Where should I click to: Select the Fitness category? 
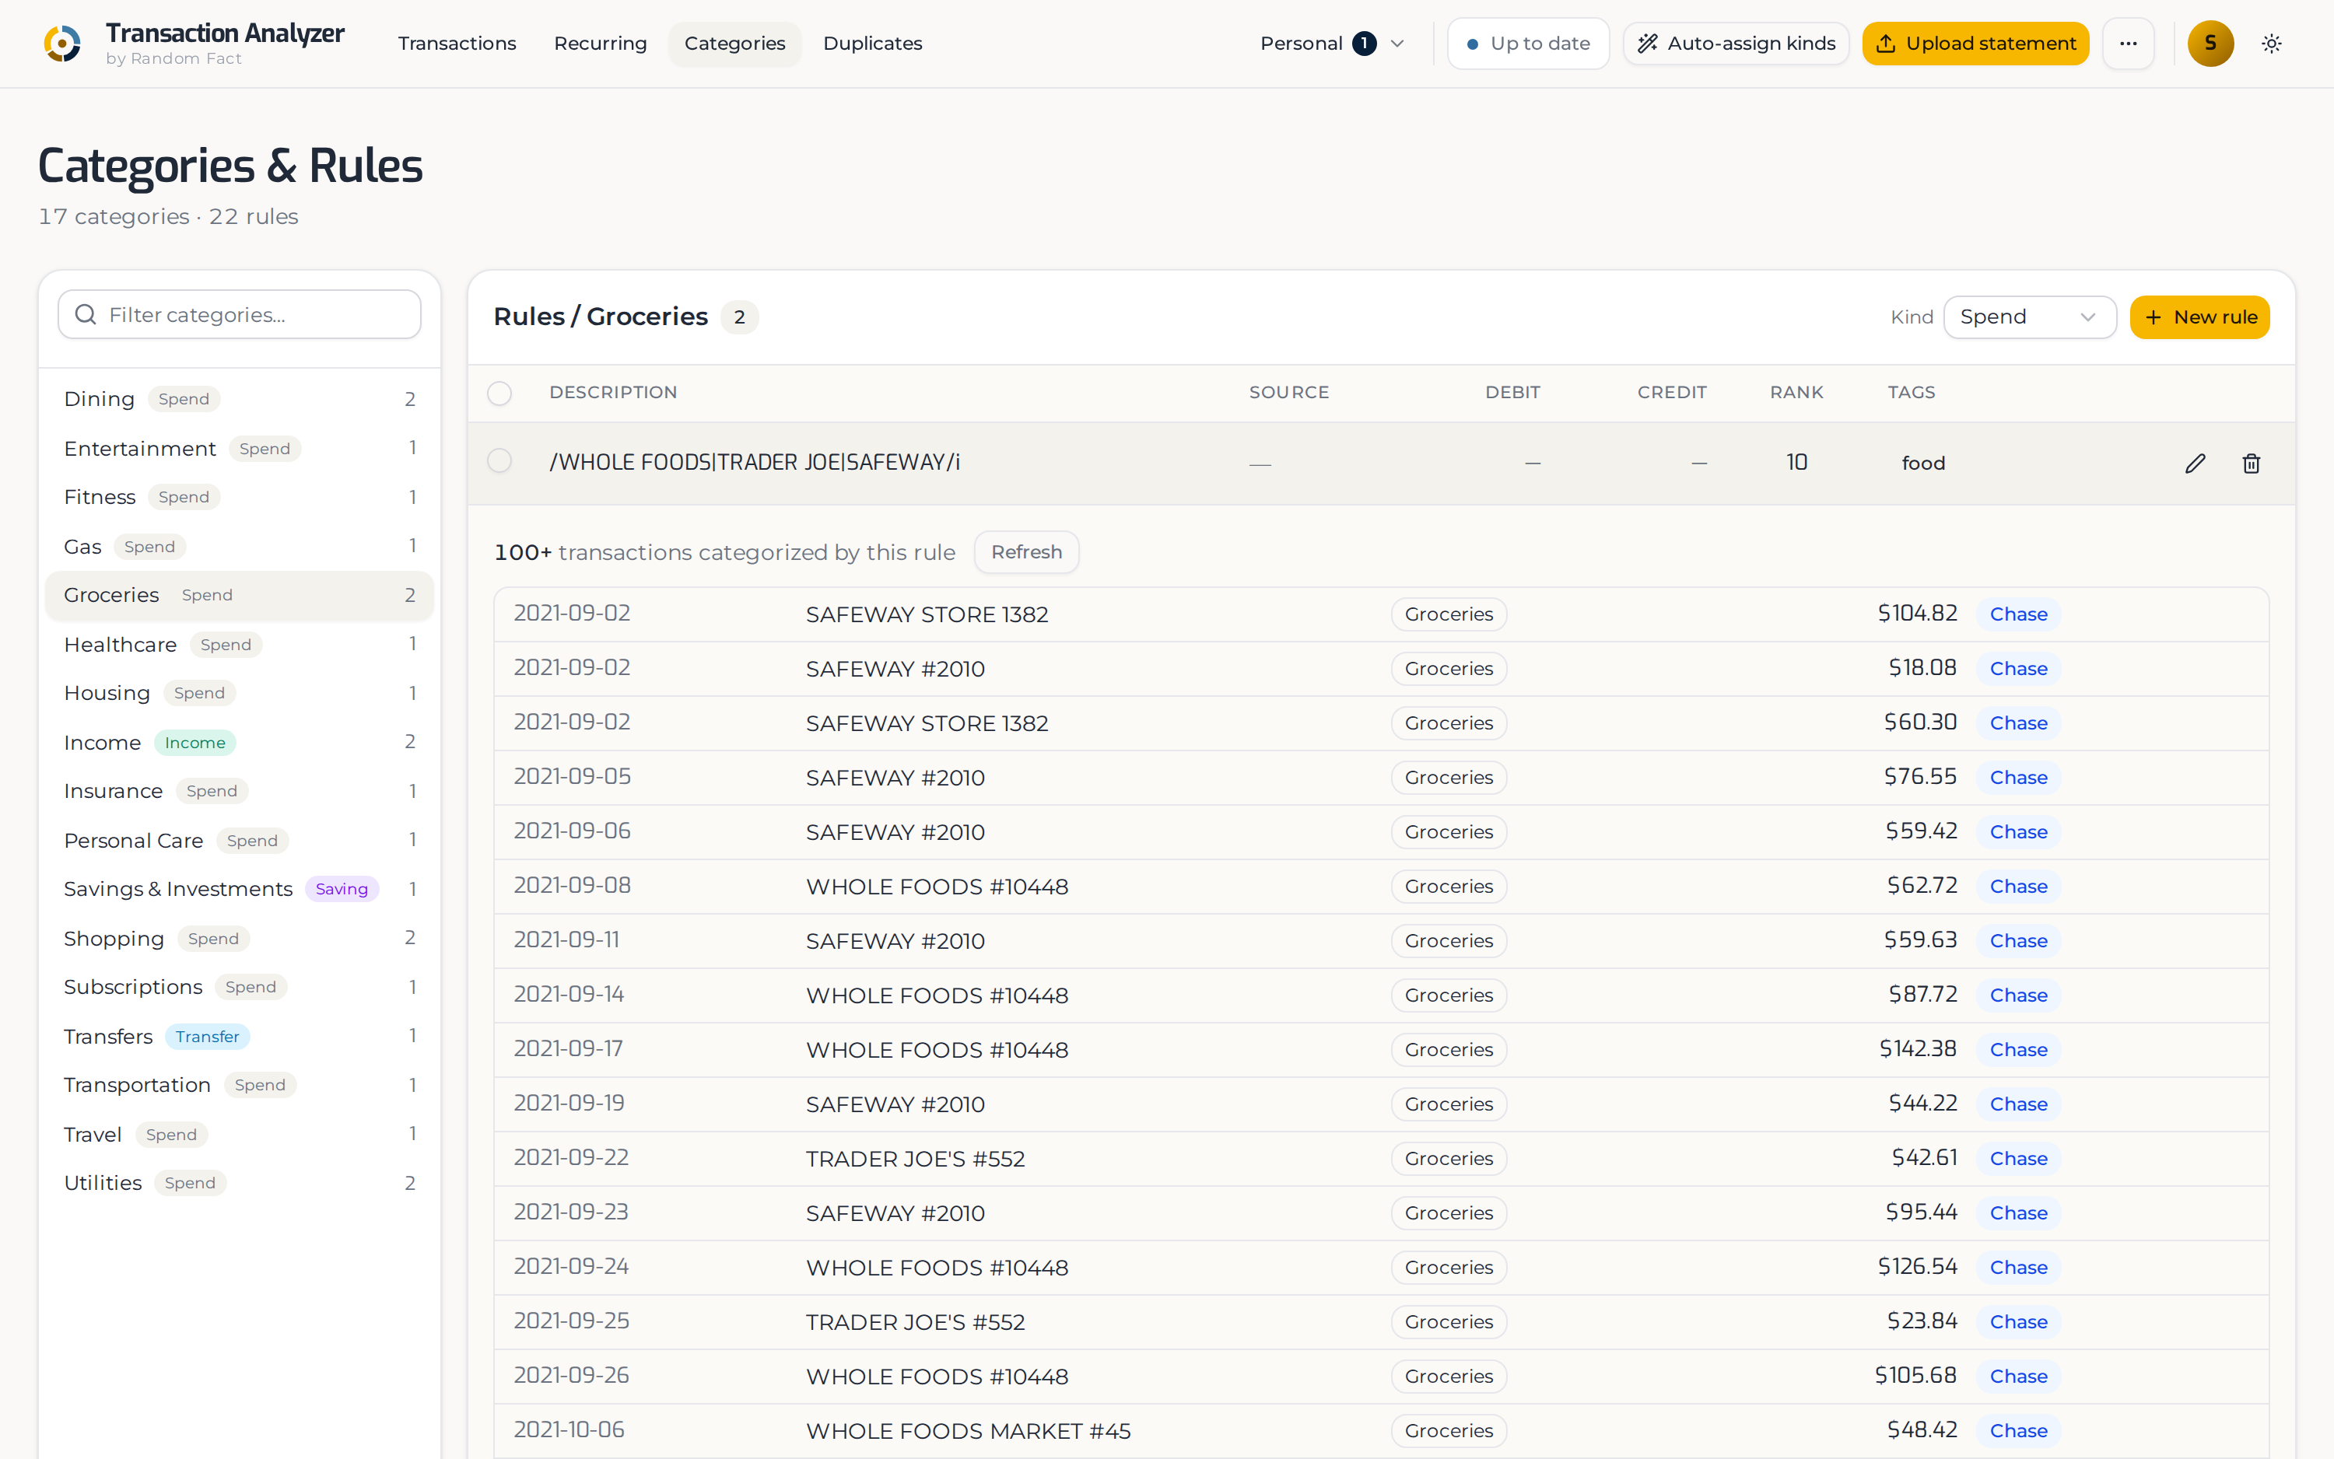240,497
